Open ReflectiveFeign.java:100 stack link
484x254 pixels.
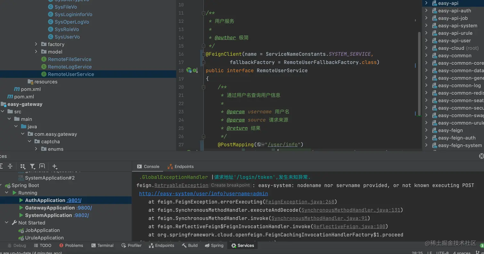click(349, 227)
